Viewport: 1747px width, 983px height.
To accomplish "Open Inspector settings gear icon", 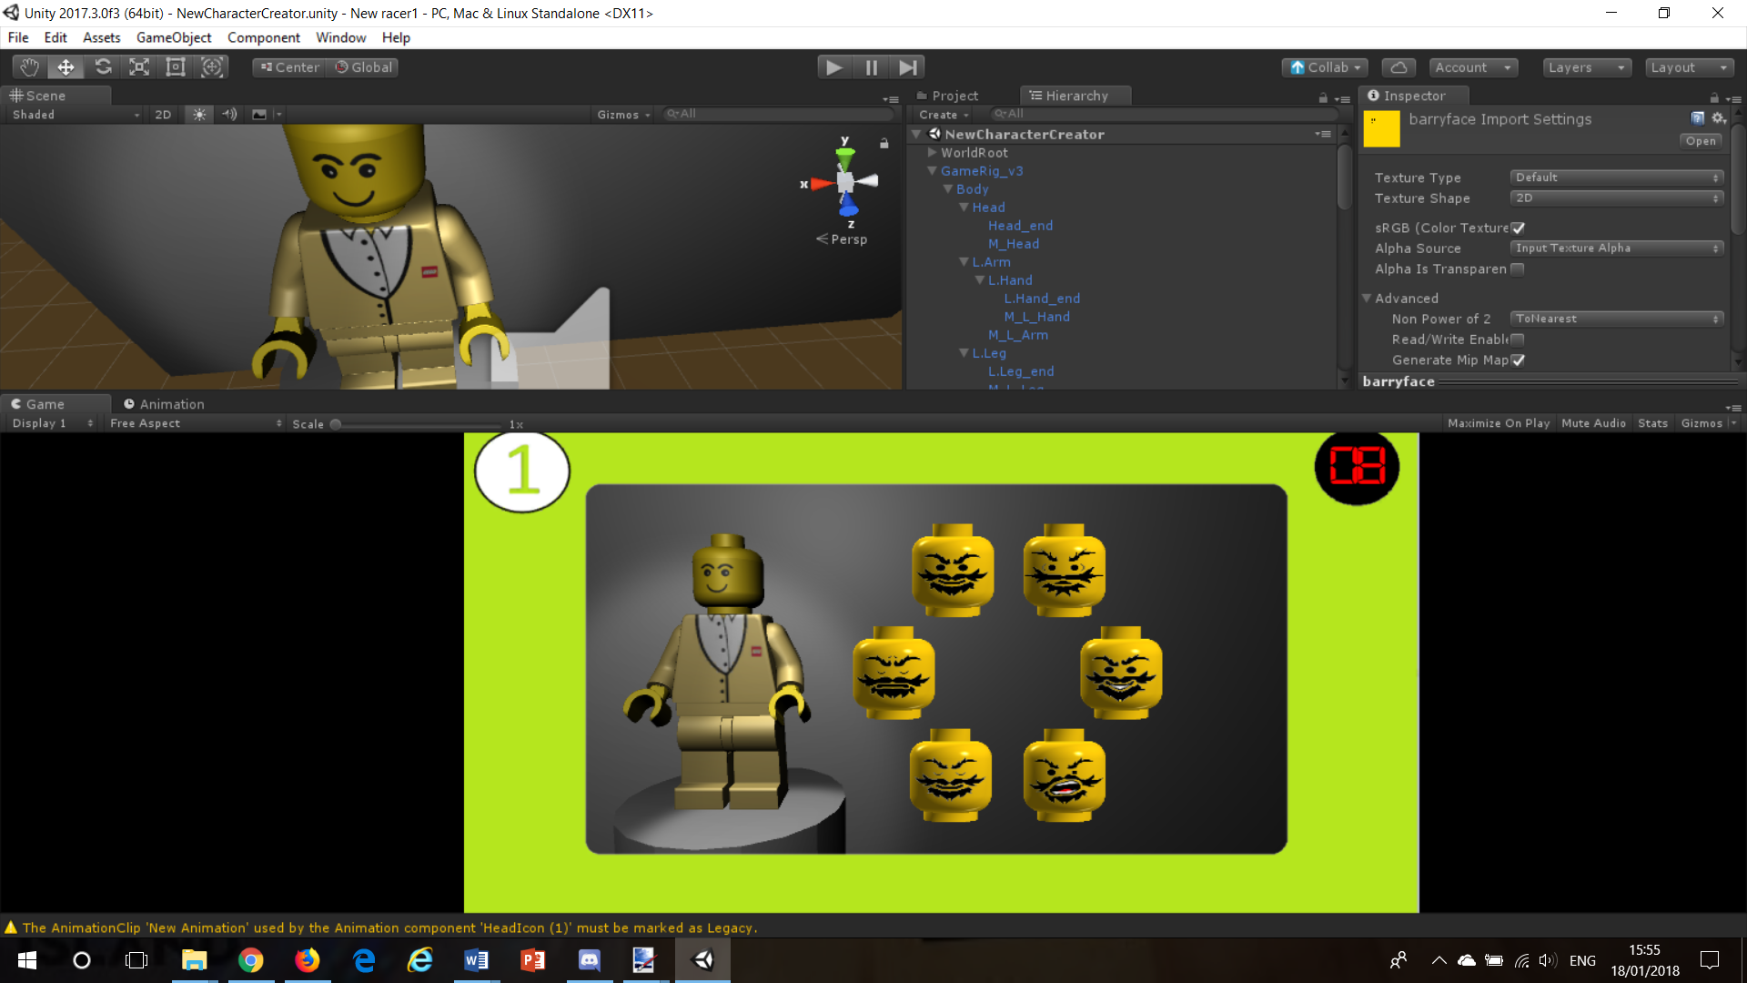I will pyautogui.click(x=1718, y=117).
